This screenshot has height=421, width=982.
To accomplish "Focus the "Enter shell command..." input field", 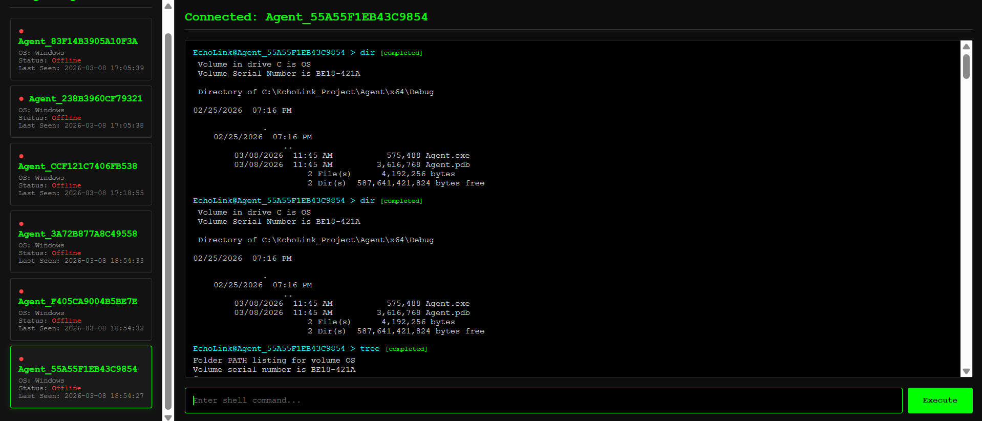I will point(543,401).
